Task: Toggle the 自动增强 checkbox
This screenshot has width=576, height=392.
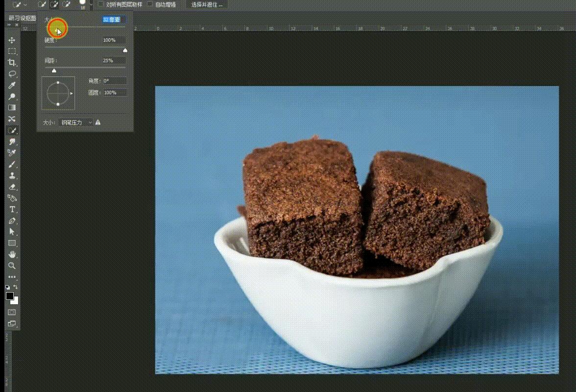Action: [x=150, y=4]
